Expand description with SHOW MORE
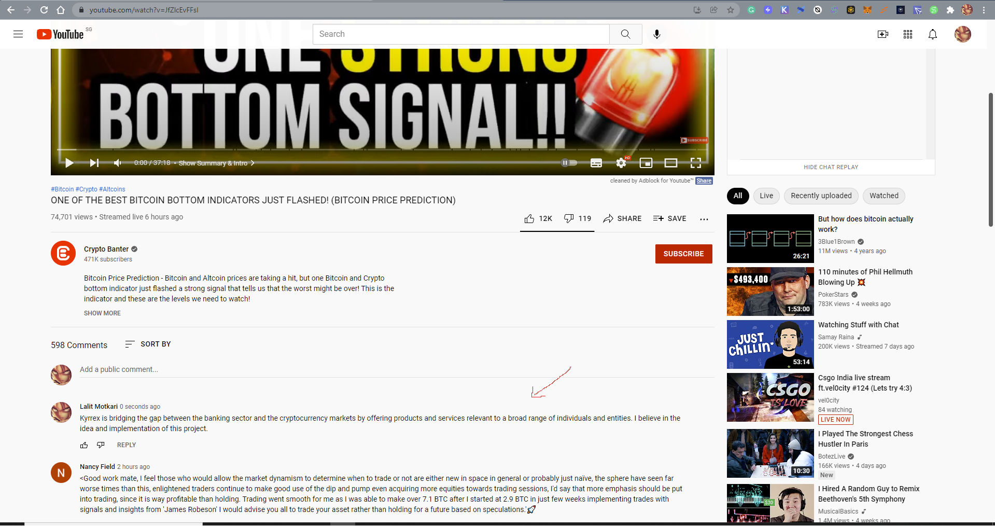Screen dimensions: 995x526 point(102,313)
